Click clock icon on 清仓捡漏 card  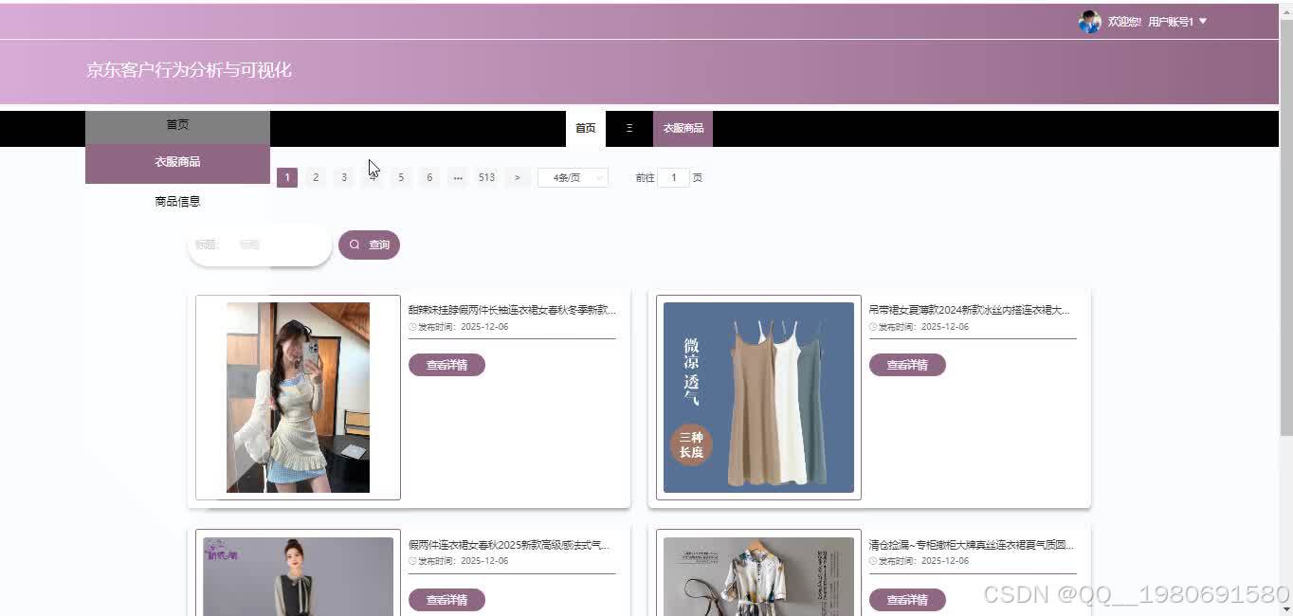(873, 561)
